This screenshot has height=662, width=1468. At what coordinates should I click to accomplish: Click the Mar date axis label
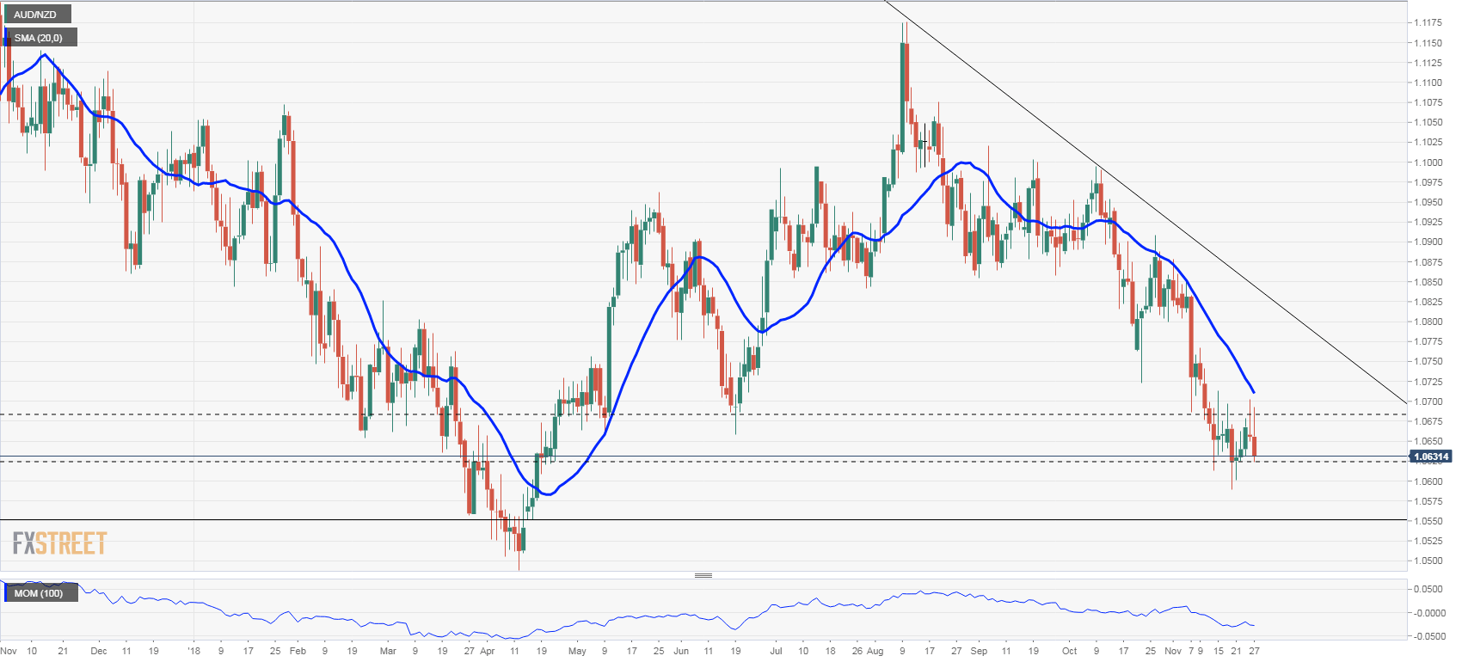tap(388, 651)
